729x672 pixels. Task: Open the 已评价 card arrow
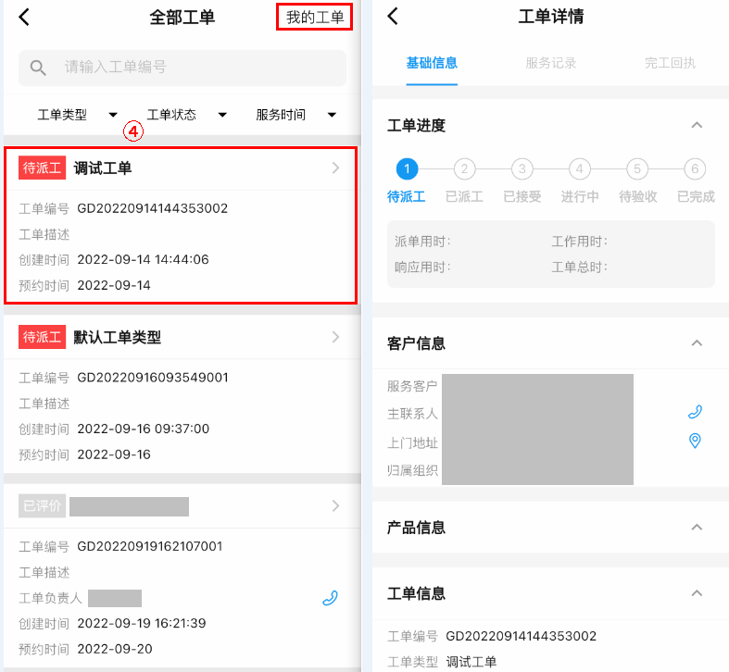coord(335,505)
